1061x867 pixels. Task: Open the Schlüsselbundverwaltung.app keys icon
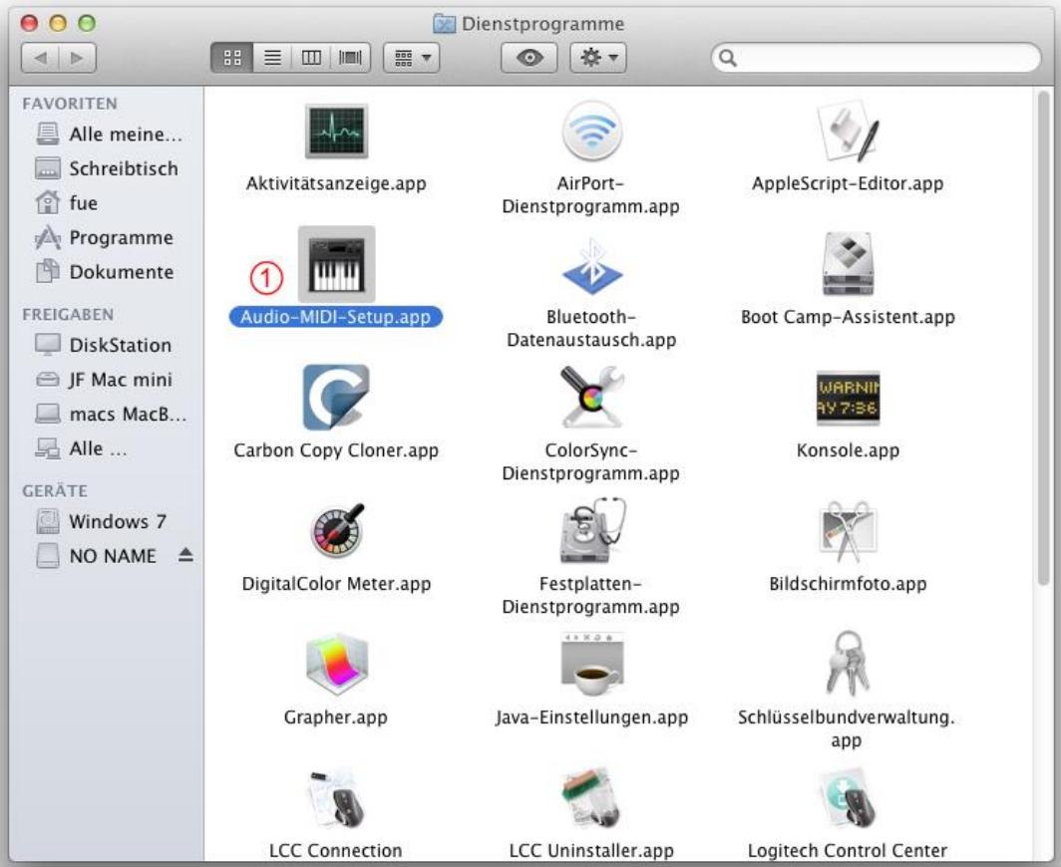click(x=848, y=664)
